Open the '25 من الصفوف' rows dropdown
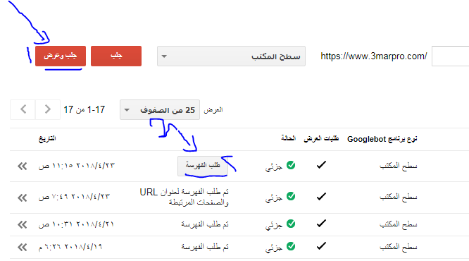The image size is (469, 261). click(160, 109)
